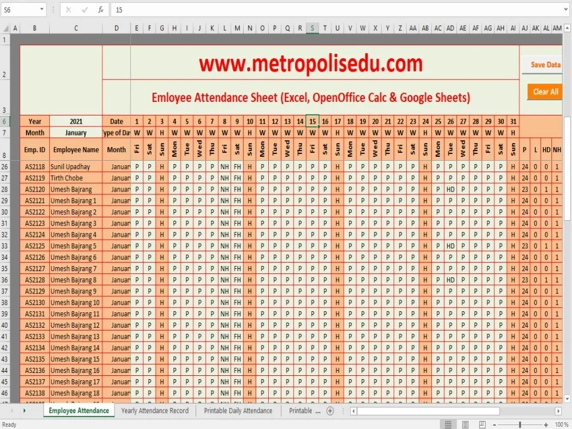Click the Sunil Upadhay name cell
The image size is (572, 429).
point(76,166)
